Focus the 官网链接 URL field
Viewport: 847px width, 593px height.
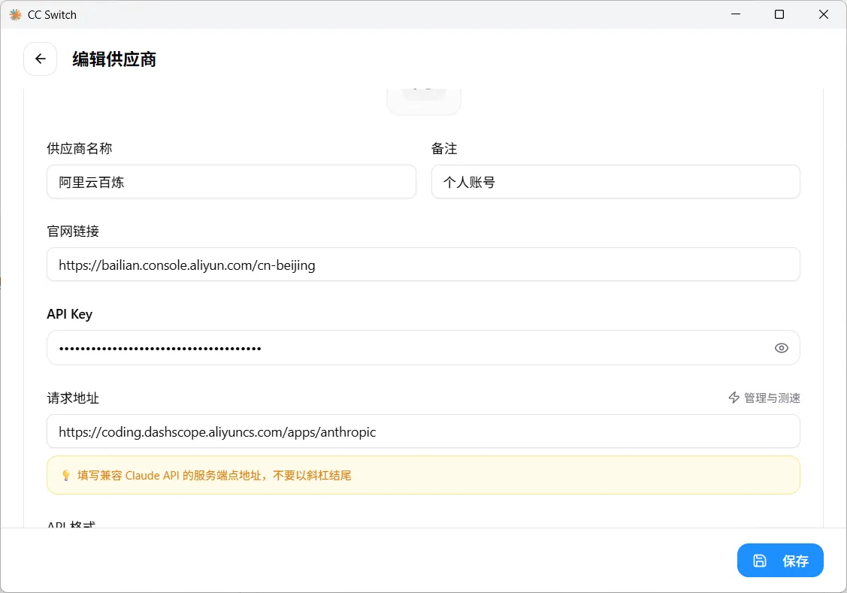(424, 265)
